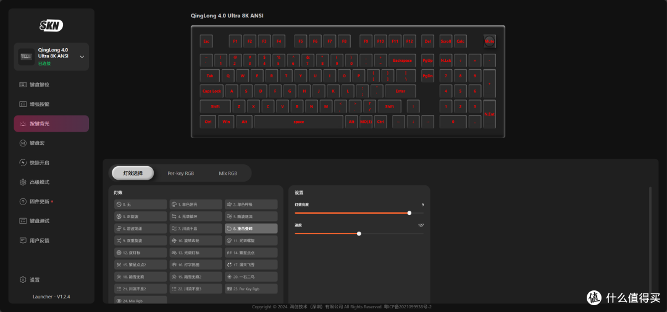Open the 增强按键 enhanced keys page

pos(51,104)
